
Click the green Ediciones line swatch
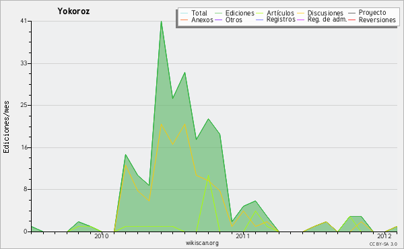coord(218,13)
